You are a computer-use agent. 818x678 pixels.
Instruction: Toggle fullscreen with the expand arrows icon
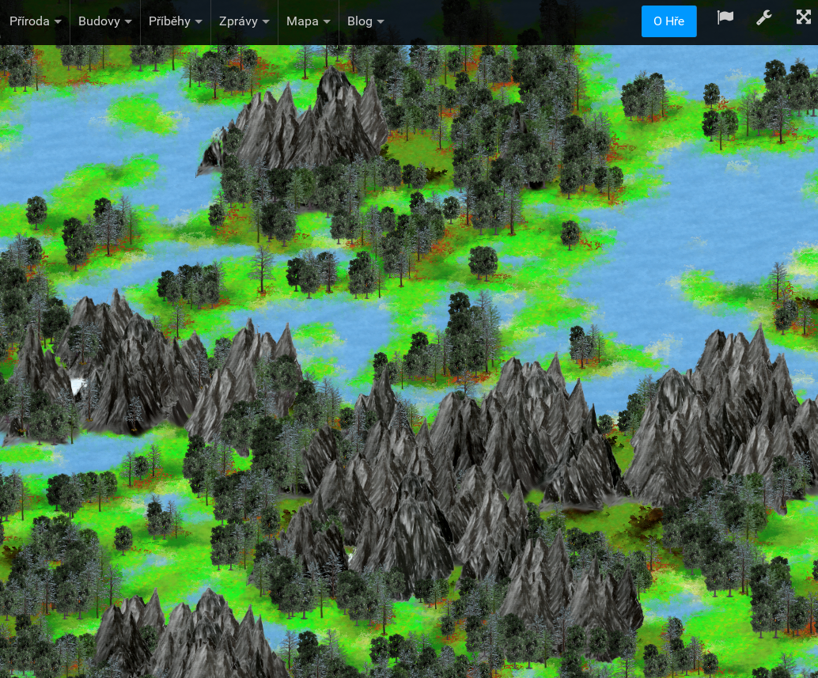804,17
